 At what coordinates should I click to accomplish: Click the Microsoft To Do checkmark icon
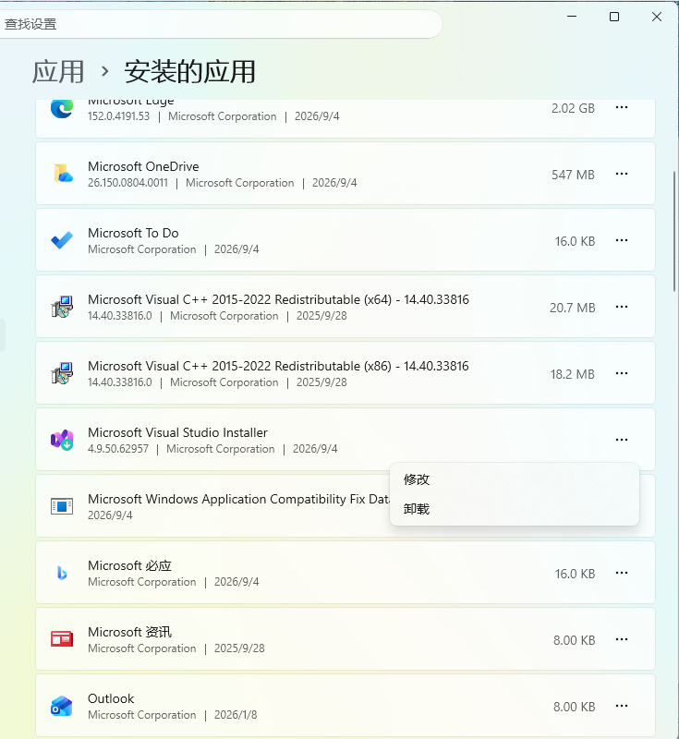point(62,240)
